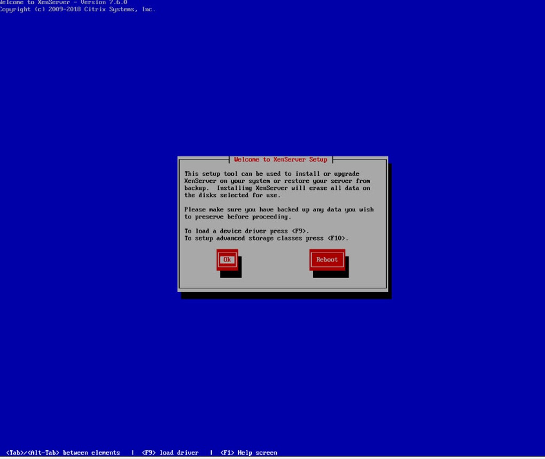Click the '<F1> Help screen' hint in bottom bar
Viewport: 545px width, 459px height.
pyautogui.click(x=249, y=453)
